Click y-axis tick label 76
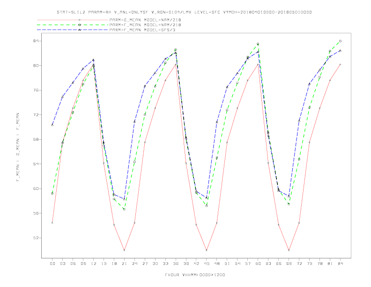The image size is (371, 287). point(36,90)
